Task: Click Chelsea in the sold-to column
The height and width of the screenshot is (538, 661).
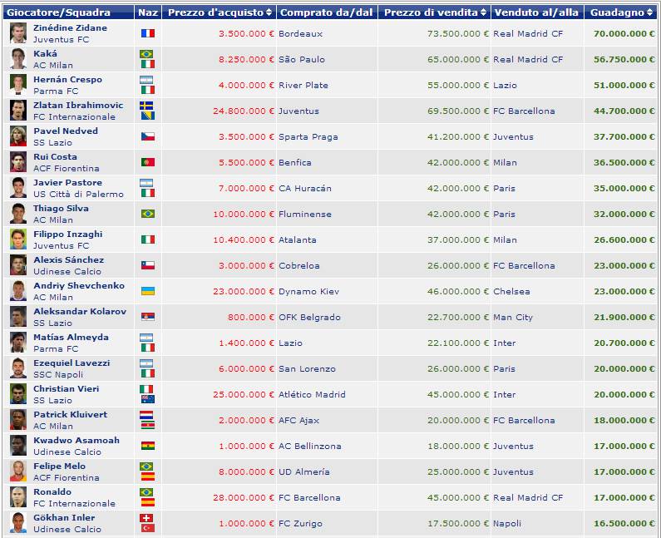Action: click(x=512, y=291)
